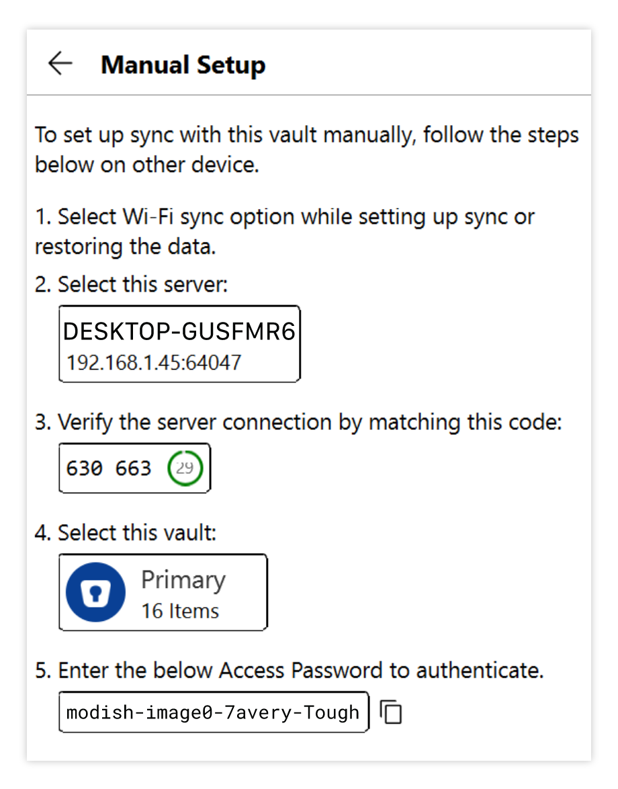This screenshot has width=618, height=789.
Task: Tap the vault shield emblem on the Primary card
Action: (x=95, y=592)
